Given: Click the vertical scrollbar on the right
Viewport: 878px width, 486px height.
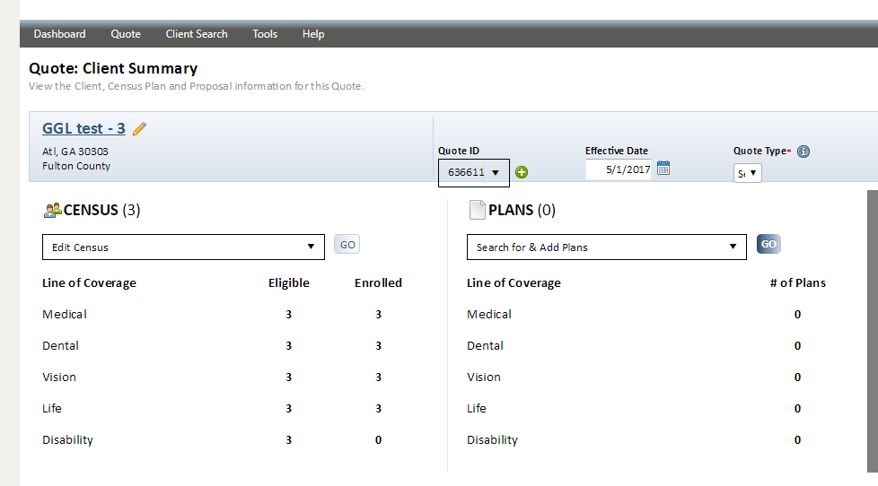Looking at the screenshot, I should point(872,332).
